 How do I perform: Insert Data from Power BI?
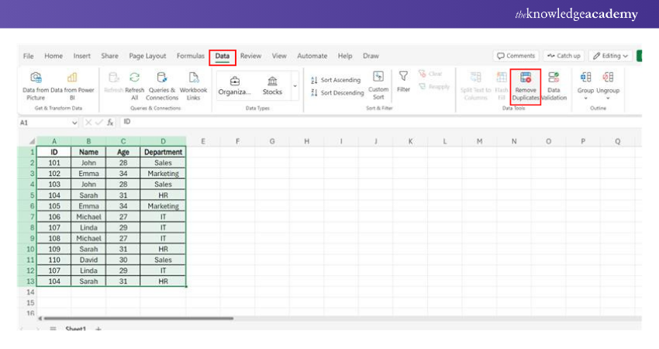click(71, 78)
